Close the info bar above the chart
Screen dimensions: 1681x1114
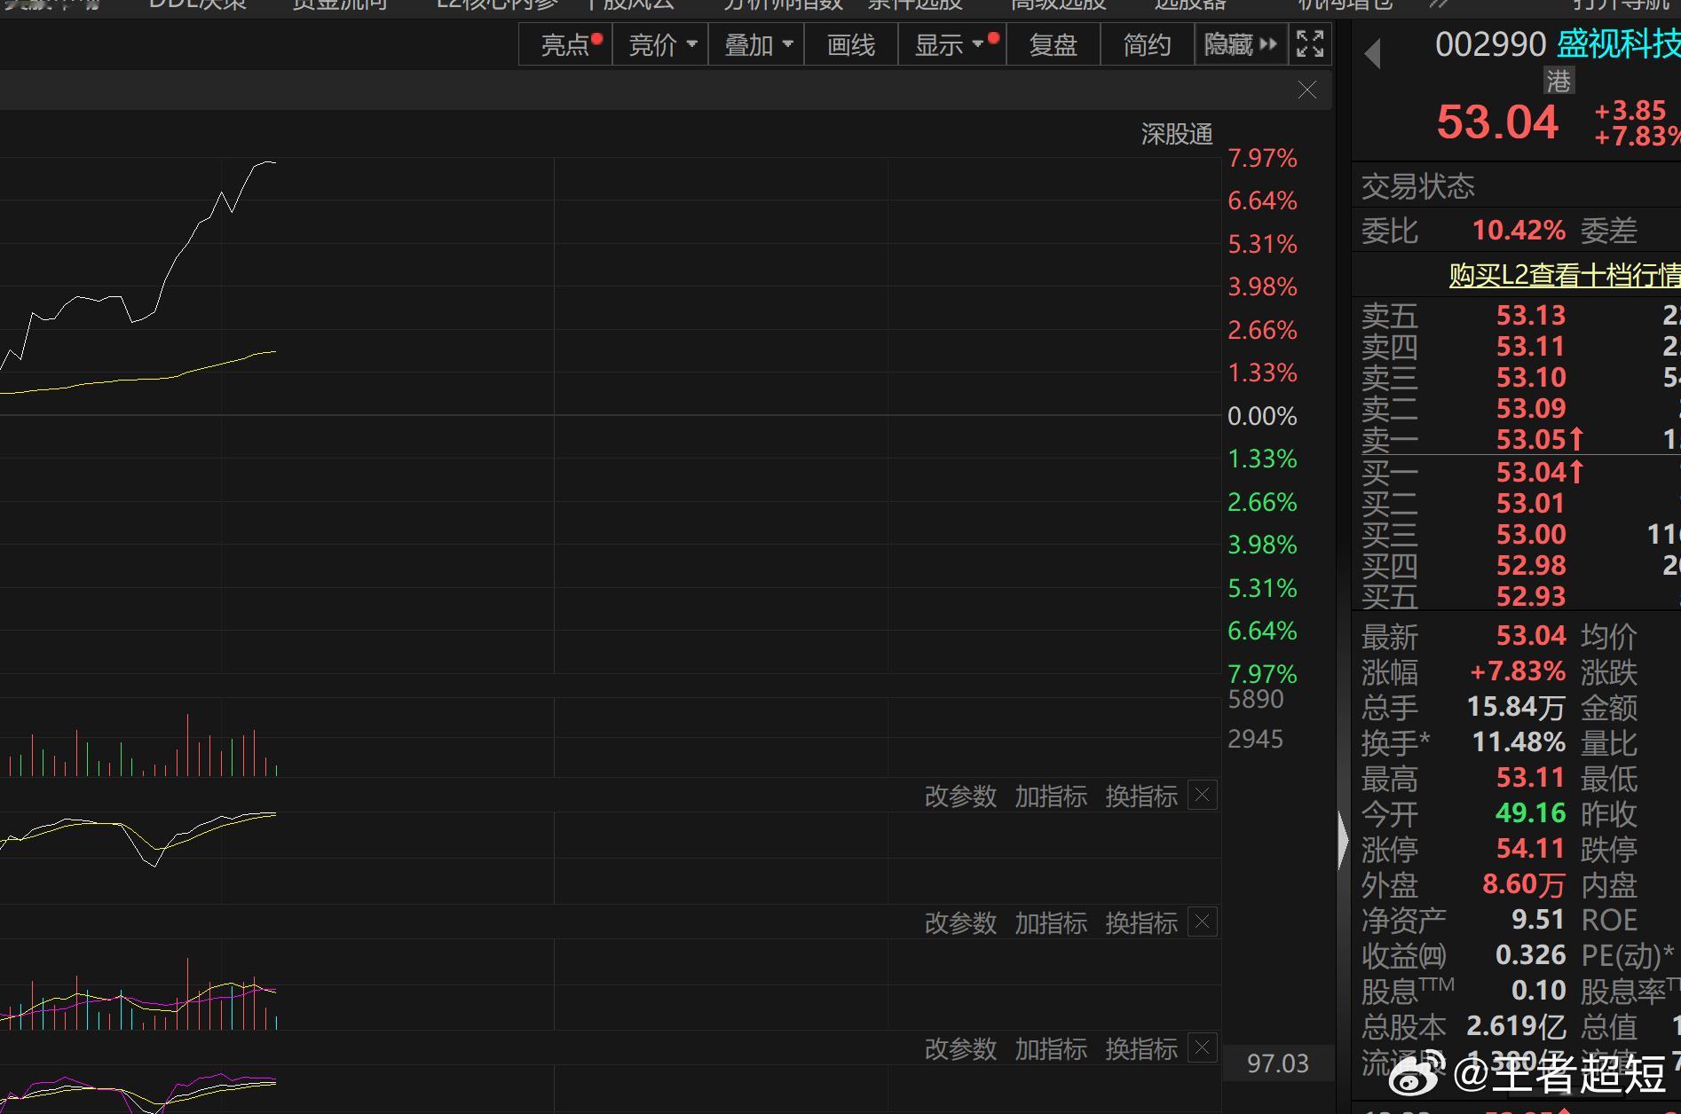1306,90
